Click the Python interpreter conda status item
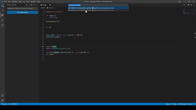196x110 pixels. tap(185, 104)
